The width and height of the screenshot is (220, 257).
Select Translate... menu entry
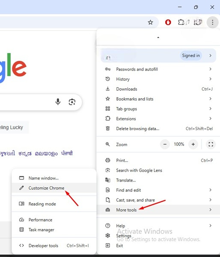point(158,180)
